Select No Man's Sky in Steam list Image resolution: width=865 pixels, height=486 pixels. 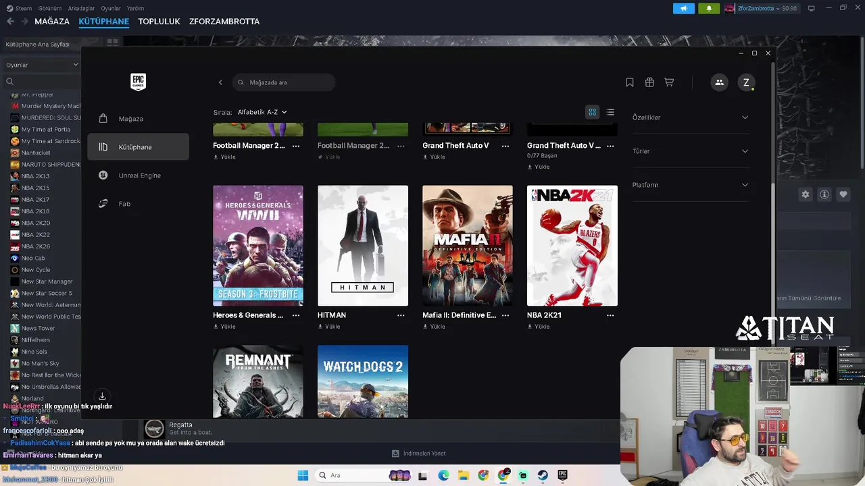pos(41,363)
